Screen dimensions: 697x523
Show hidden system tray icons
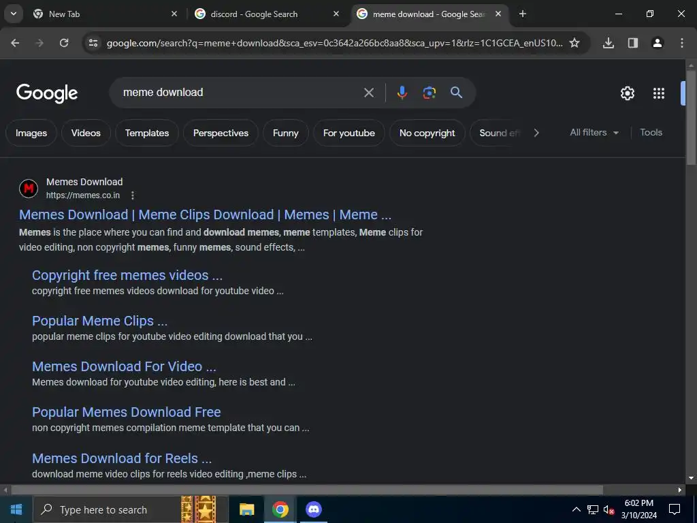pyautogui.click(x=576, y=509)
